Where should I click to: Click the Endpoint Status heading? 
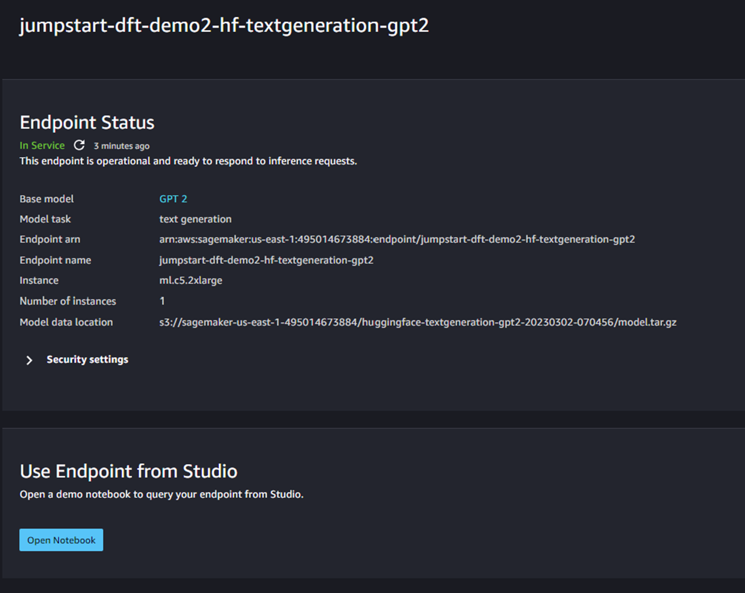point(87,122)
